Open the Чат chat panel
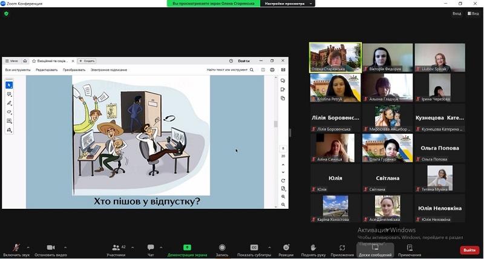Screen dimensions: 484x259 [x=151, y=248]
